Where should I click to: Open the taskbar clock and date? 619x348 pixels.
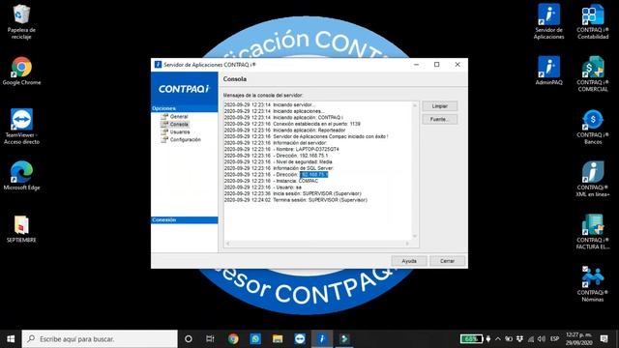click(578, 339)
